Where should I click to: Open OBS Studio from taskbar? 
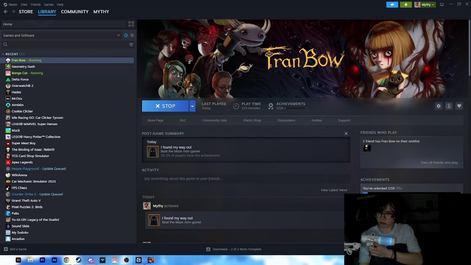point(127,260)
